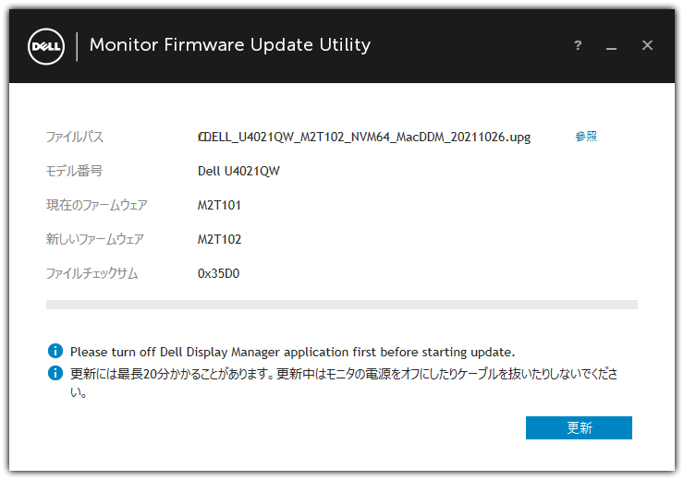Click the checksum value 0x35D0

click(x=218, y=273)
